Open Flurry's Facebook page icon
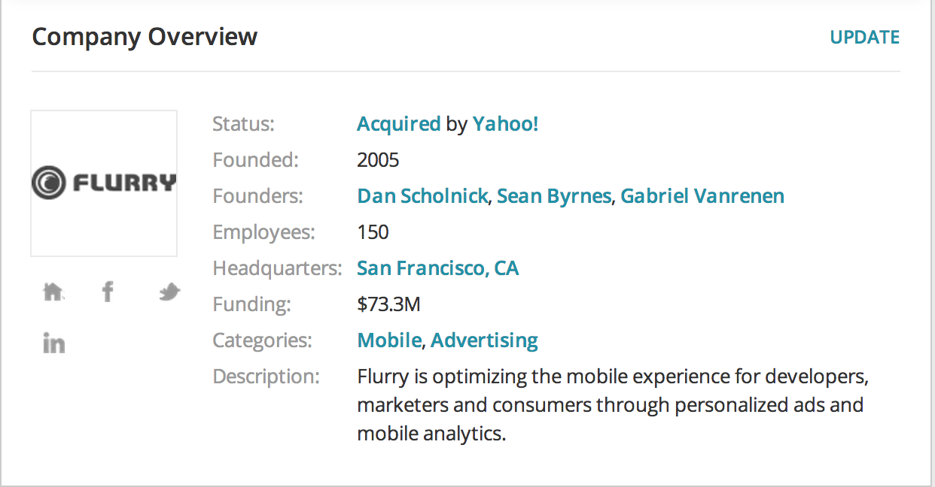 pos(108,291)
